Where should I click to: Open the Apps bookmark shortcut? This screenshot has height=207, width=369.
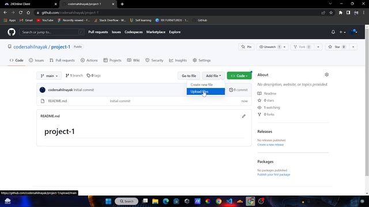(x=10, y=20)
